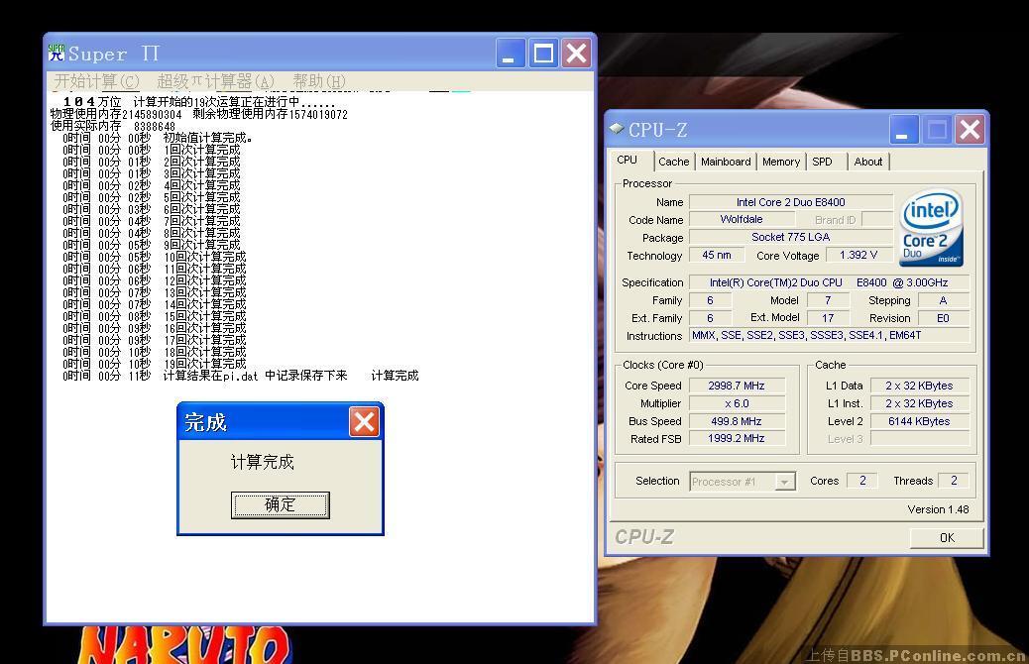
Task: Minimize the Super PI window
Action: [511, 54]
